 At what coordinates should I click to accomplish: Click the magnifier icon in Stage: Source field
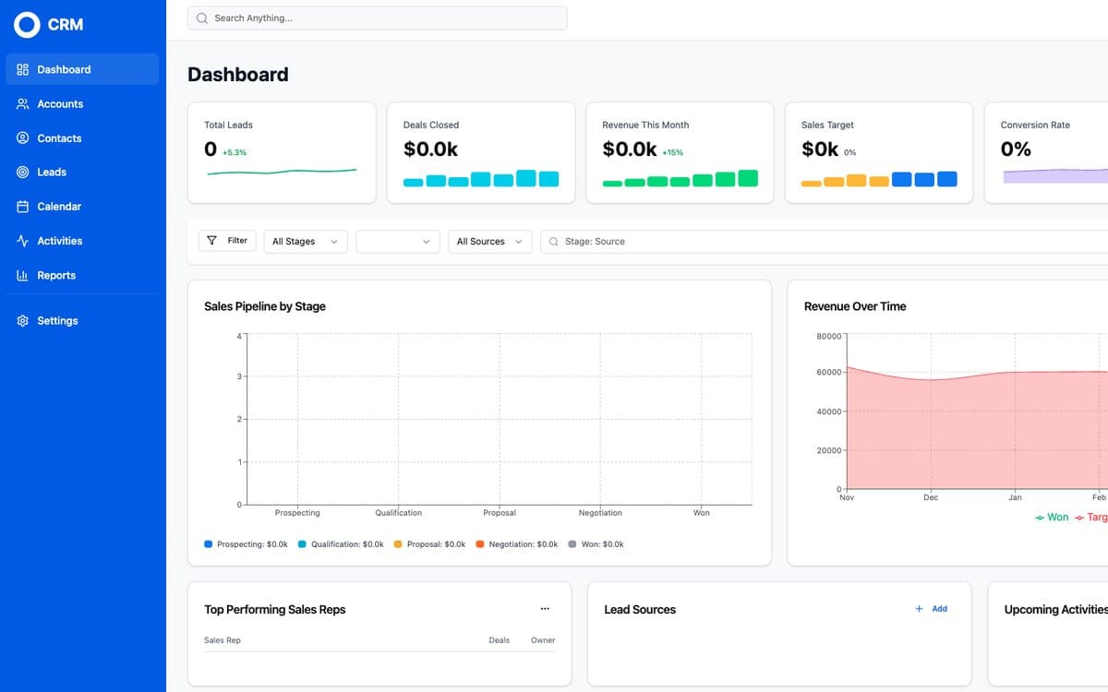pos(553,242)
